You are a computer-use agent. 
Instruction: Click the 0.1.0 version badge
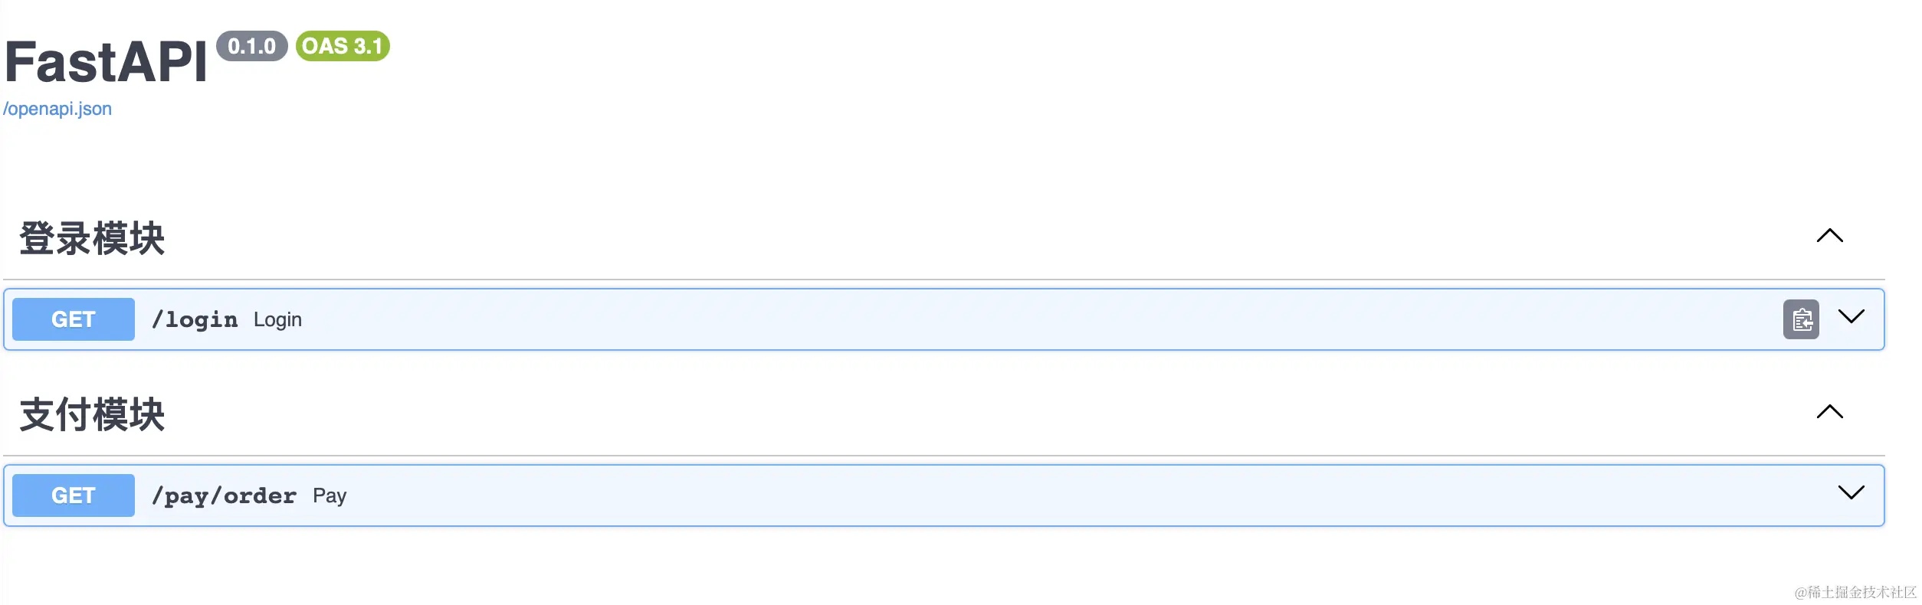pyautogui.click(x=251, y=46)
